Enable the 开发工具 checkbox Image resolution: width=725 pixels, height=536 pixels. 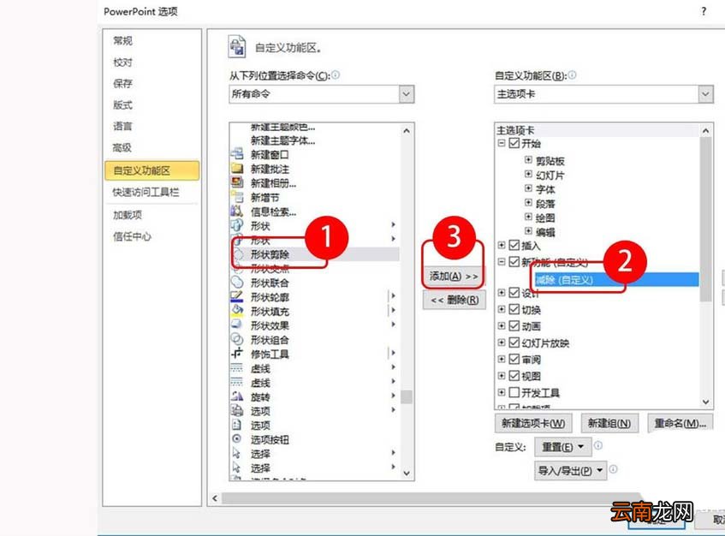514,393
